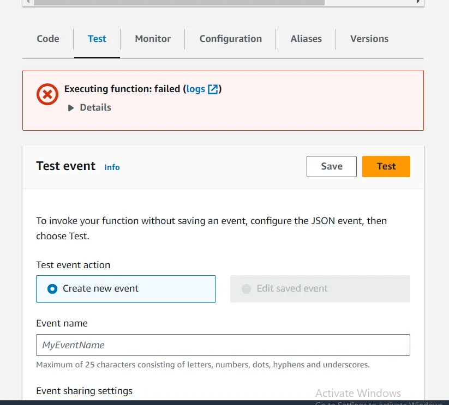
Task: Switch to the Code tab
Action: point(48,39)
